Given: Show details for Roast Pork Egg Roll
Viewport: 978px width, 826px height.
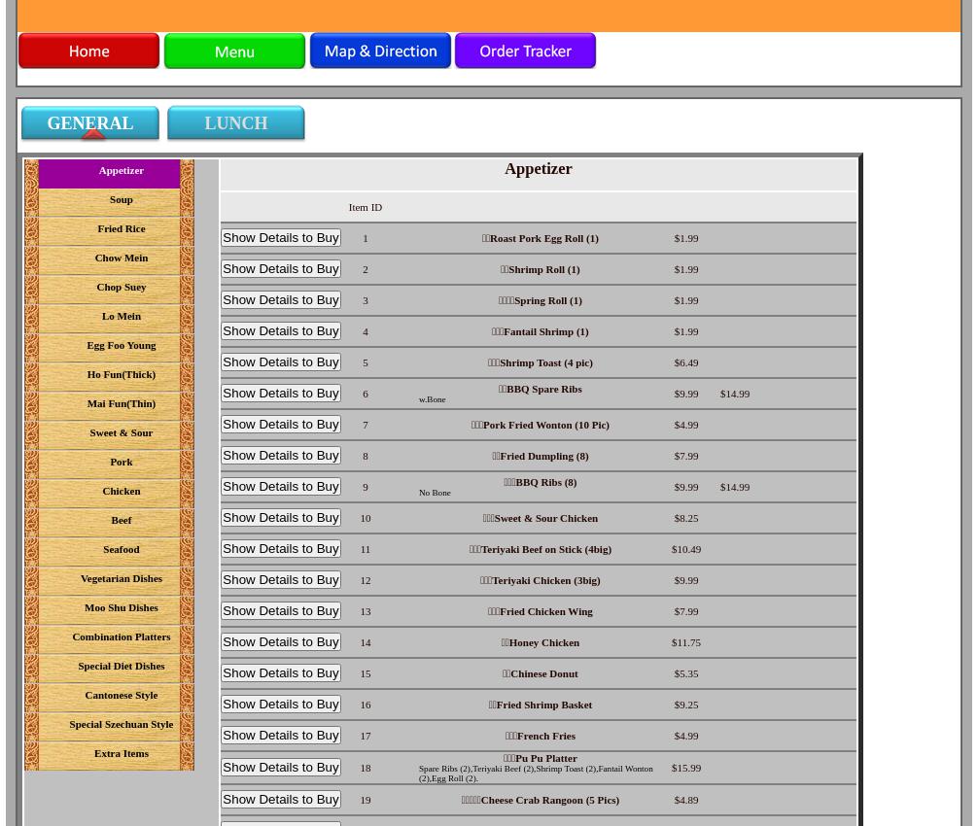Looking at the screenshot, I should 281,238.
